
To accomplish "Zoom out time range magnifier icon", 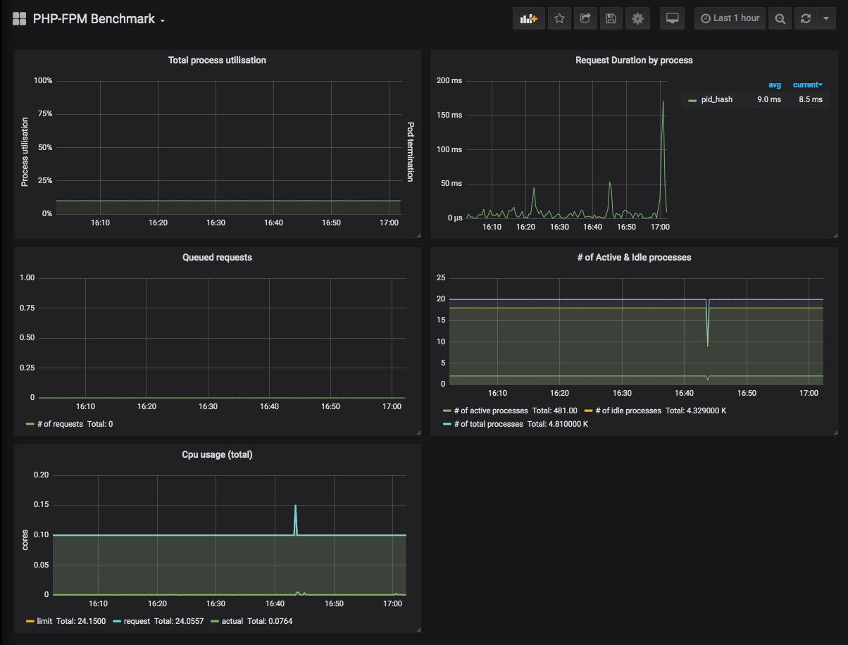I will [x=780, y=19].
